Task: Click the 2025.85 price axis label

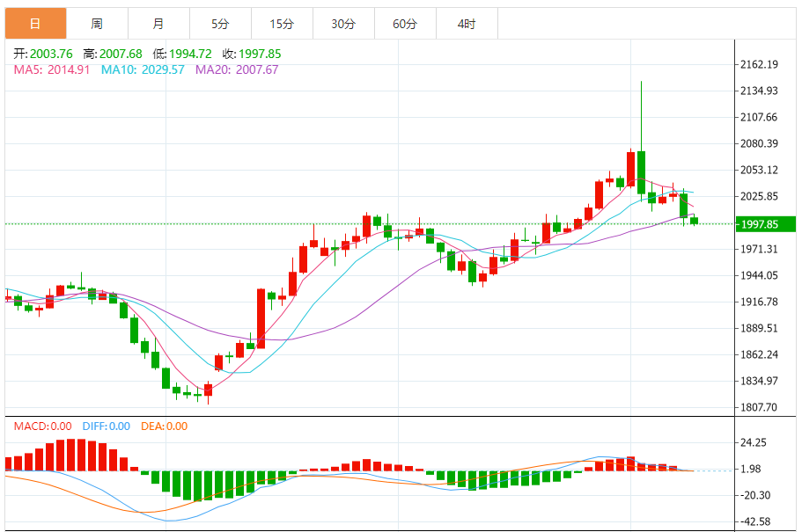Action: (x=759, y=197)
